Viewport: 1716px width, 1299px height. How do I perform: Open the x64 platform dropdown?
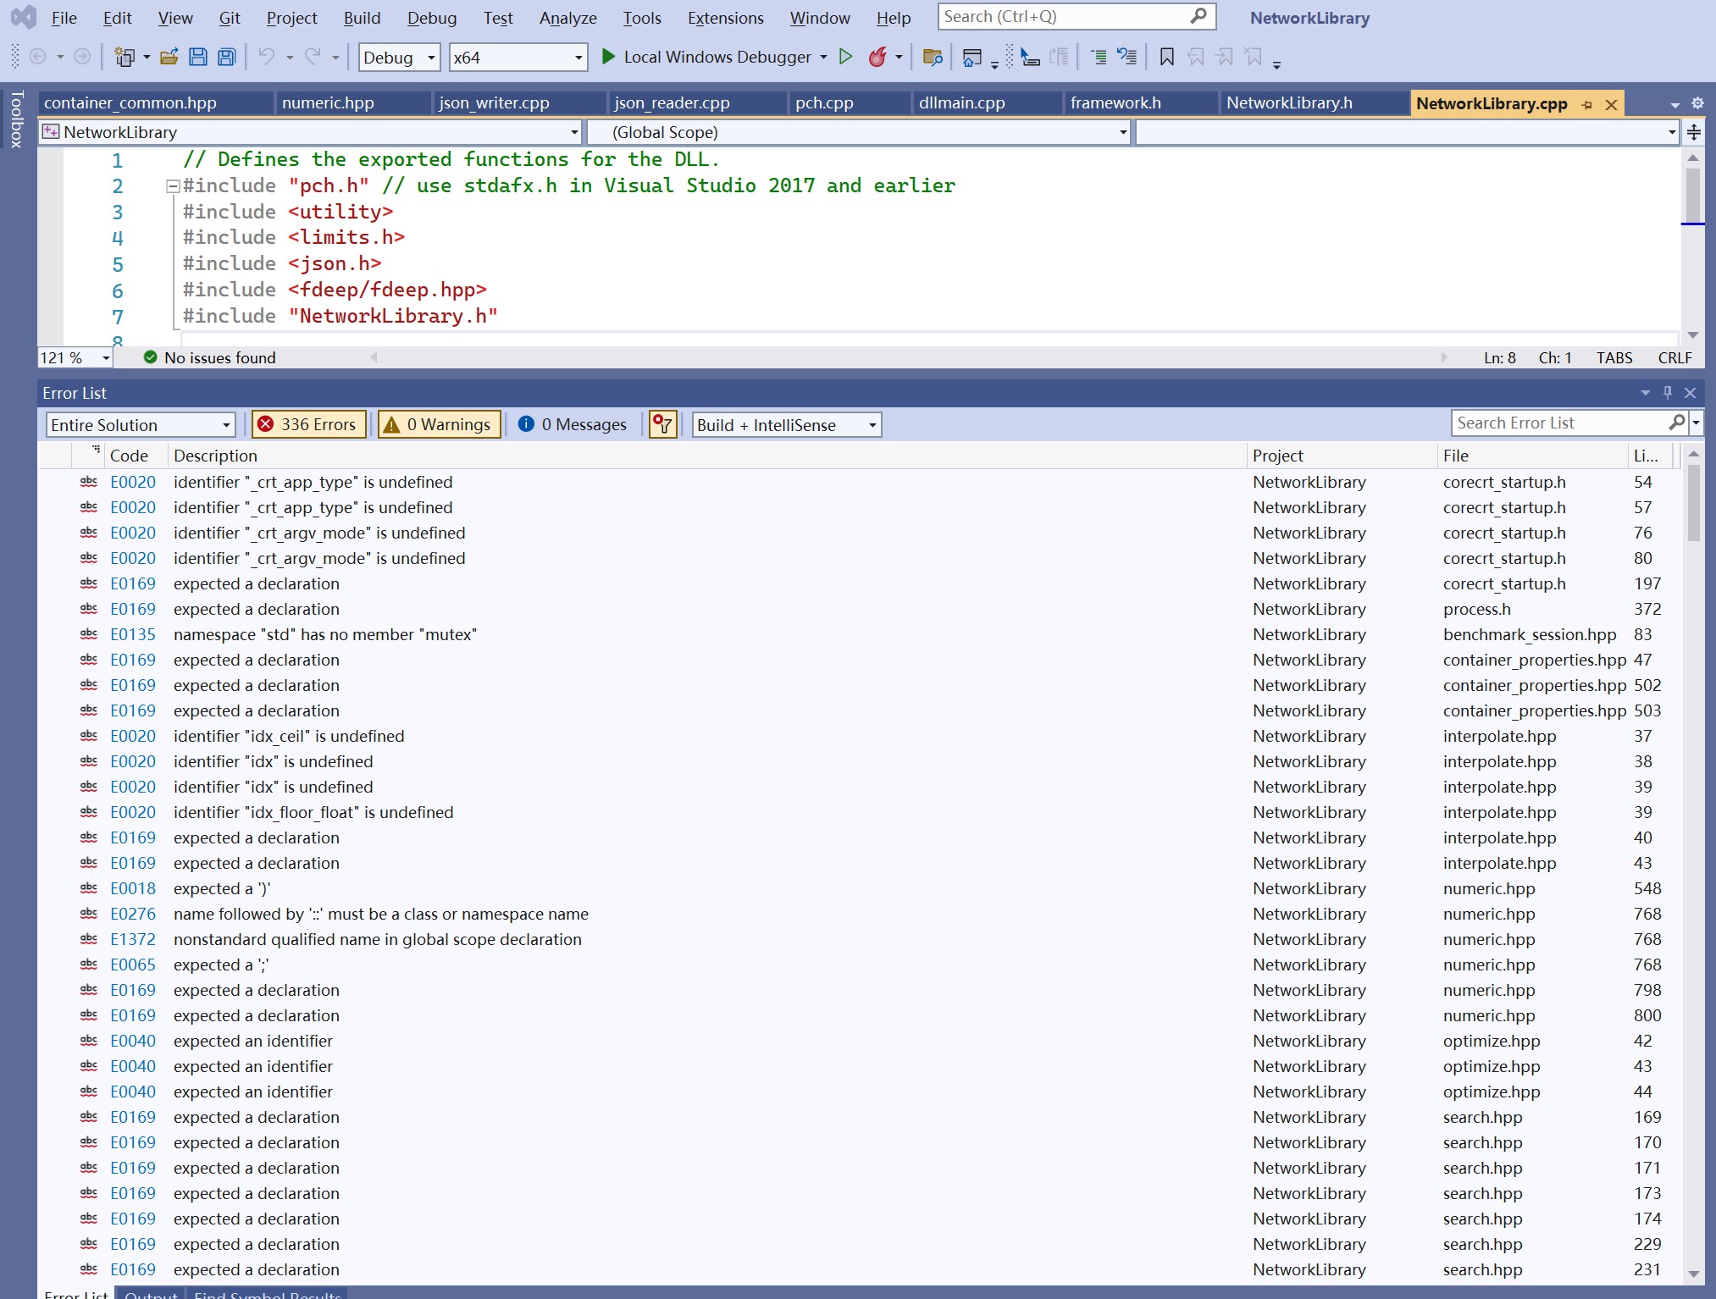pos(518,58)
